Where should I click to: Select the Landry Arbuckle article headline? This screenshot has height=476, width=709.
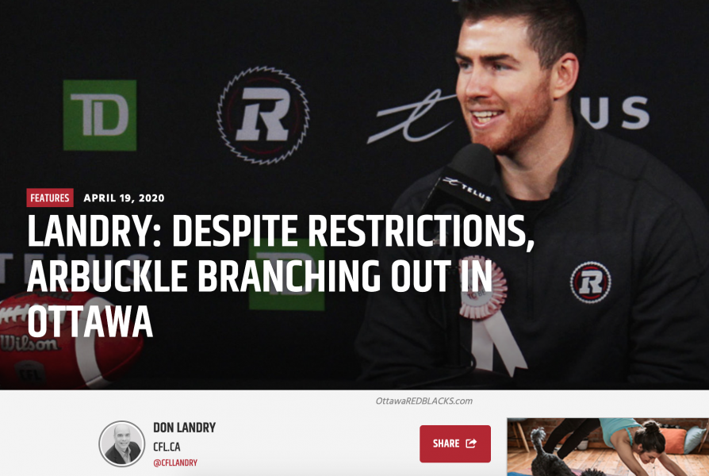280,276
